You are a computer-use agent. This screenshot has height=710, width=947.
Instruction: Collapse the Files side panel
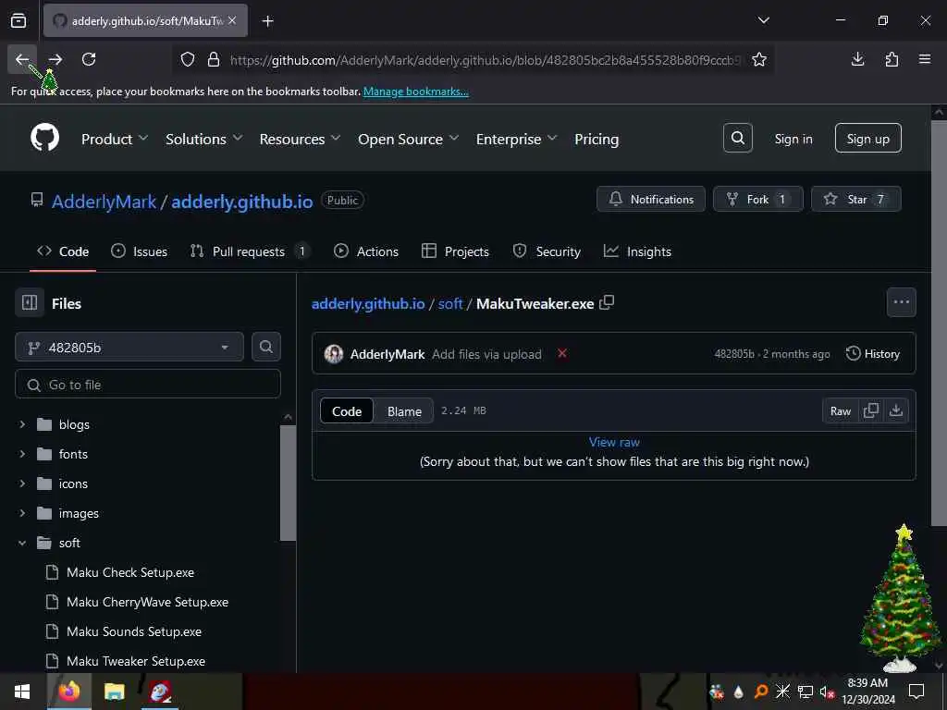[30, 302]
